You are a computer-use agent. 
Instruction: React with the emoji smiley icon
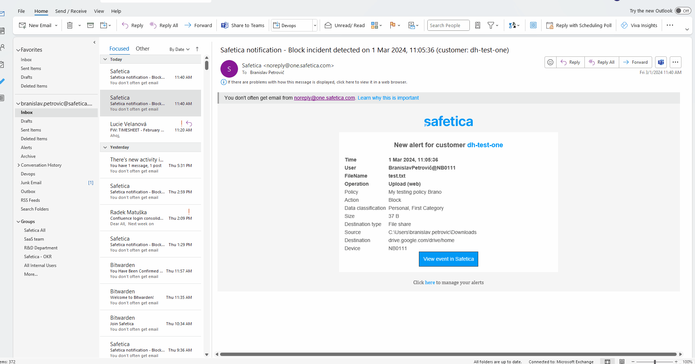pos(550,62)
